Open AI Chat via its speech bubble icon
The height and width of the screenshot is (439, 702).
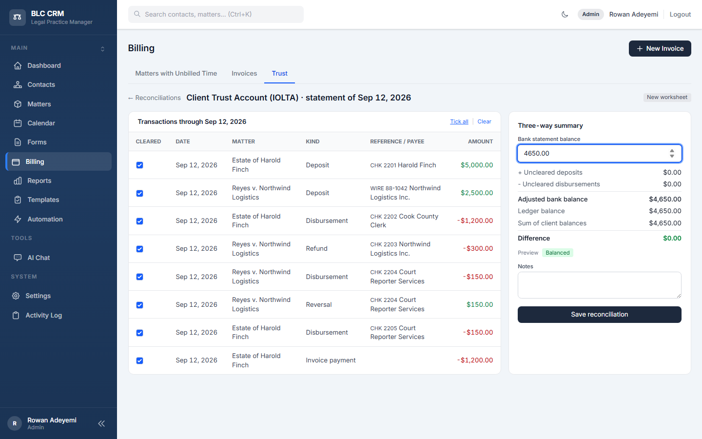(x=18, y=258)
